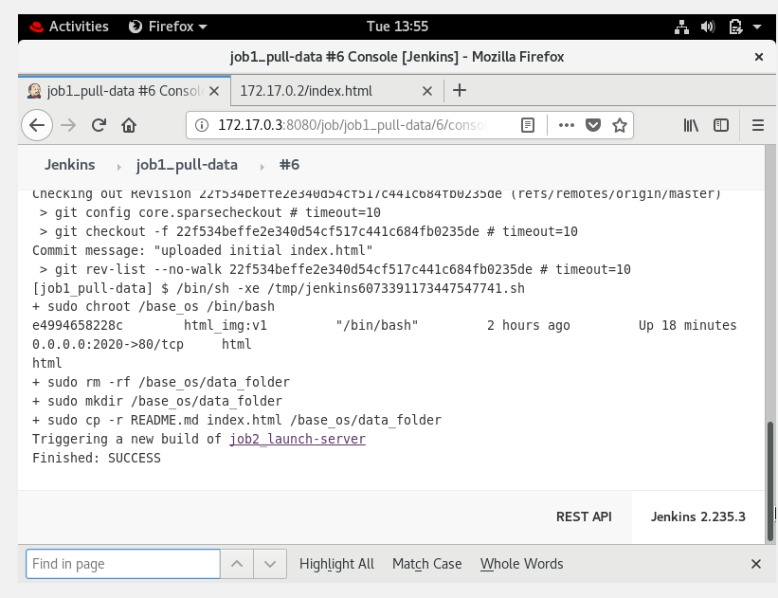The height and width of the screenshot is (598, 778).
Task: Click the "0.0.0.0:2020->80/tcp" port text
Action: [x=108, y=344]
